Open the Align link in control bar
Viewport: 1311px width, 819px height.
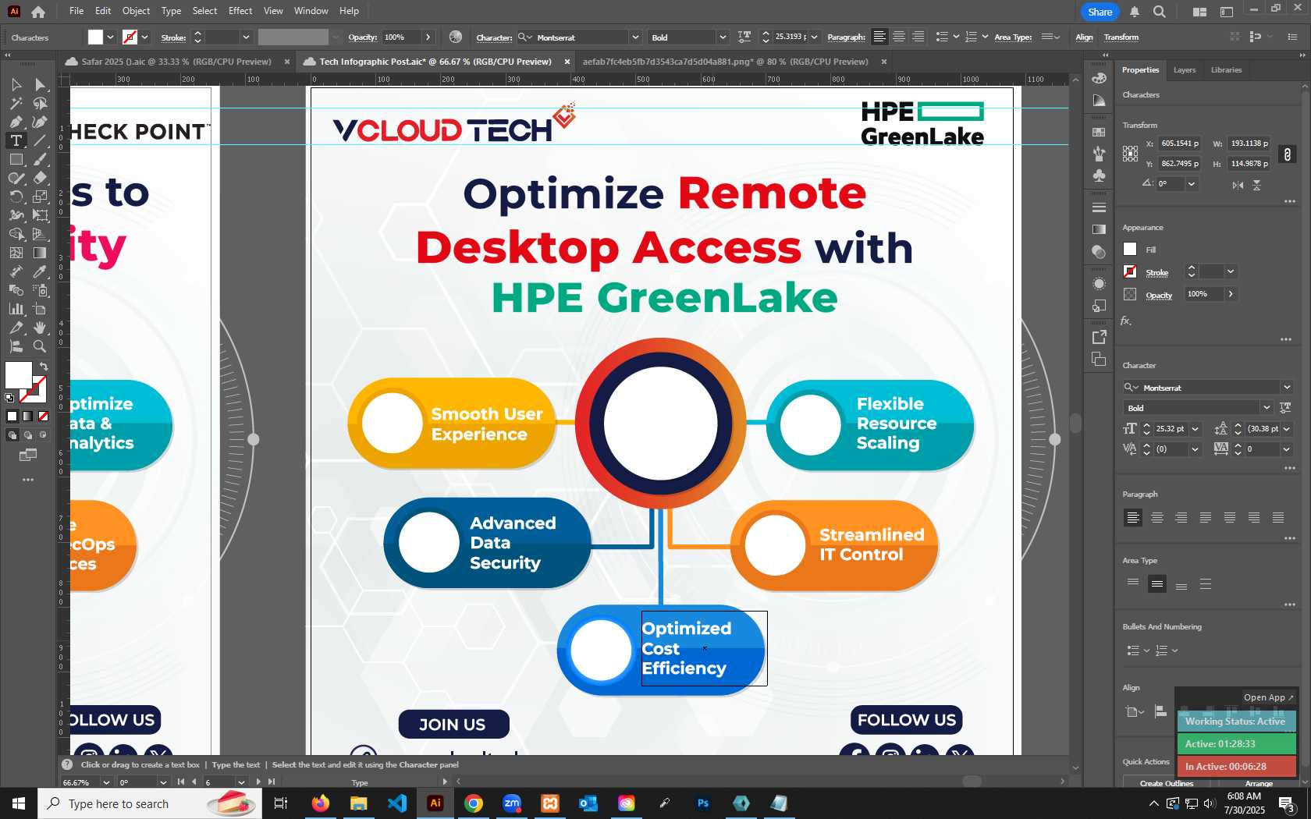coord(1084,37)
